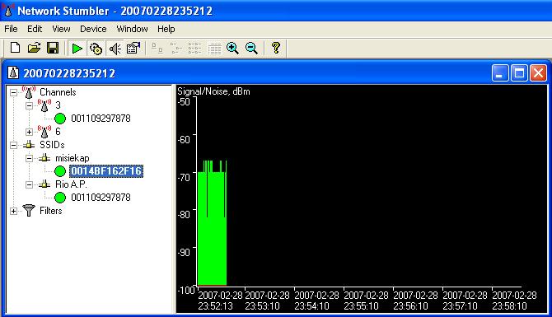
Task: Click green circle beside 001109297878 under Rio A.P.
Action: coord(60,198)
